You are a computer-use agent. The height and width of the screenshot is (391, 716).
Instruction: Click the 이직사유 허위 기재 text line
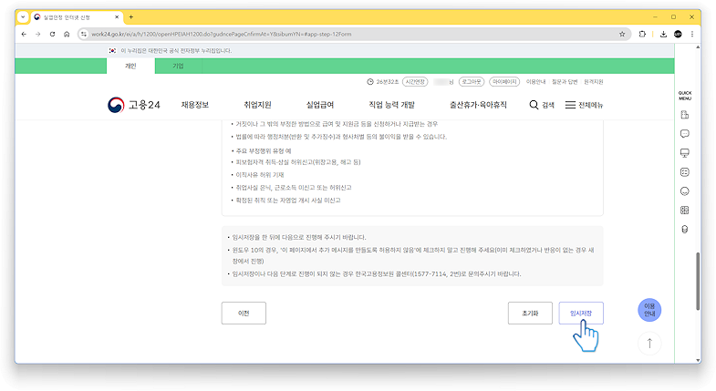260,175
